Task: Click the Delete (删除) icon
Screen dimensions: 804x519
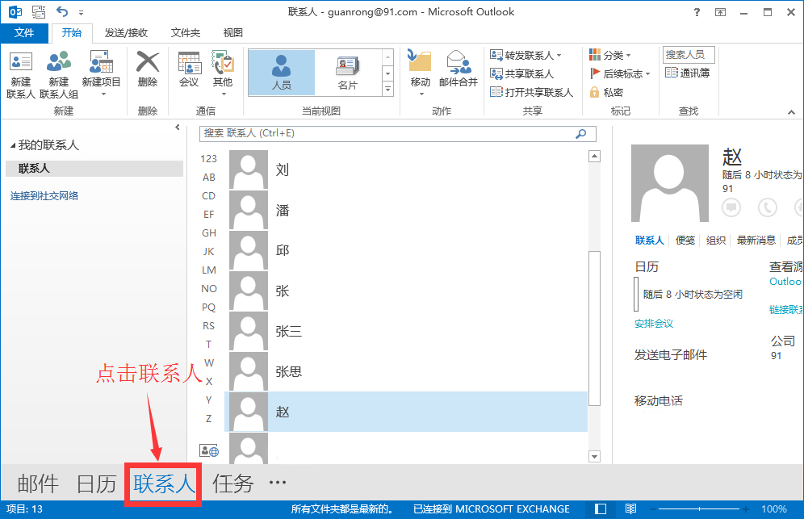Action: click(x=148, y=69)
